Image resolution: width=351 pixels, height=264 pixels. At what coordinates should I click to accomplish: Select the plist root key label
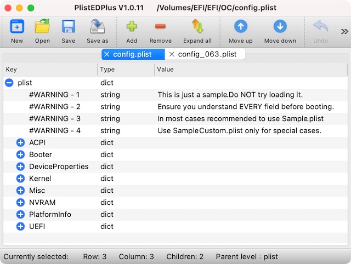click(x=25, y=83)
